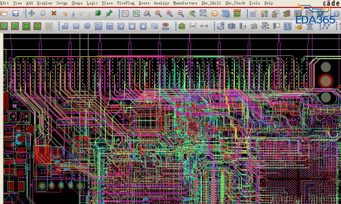Open the Add menu
The image size is (341, 204).
pos(29,3)
